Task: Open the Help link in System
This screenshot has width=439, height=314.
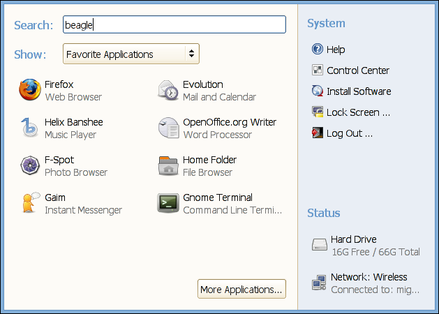Action: pos(336,50)
